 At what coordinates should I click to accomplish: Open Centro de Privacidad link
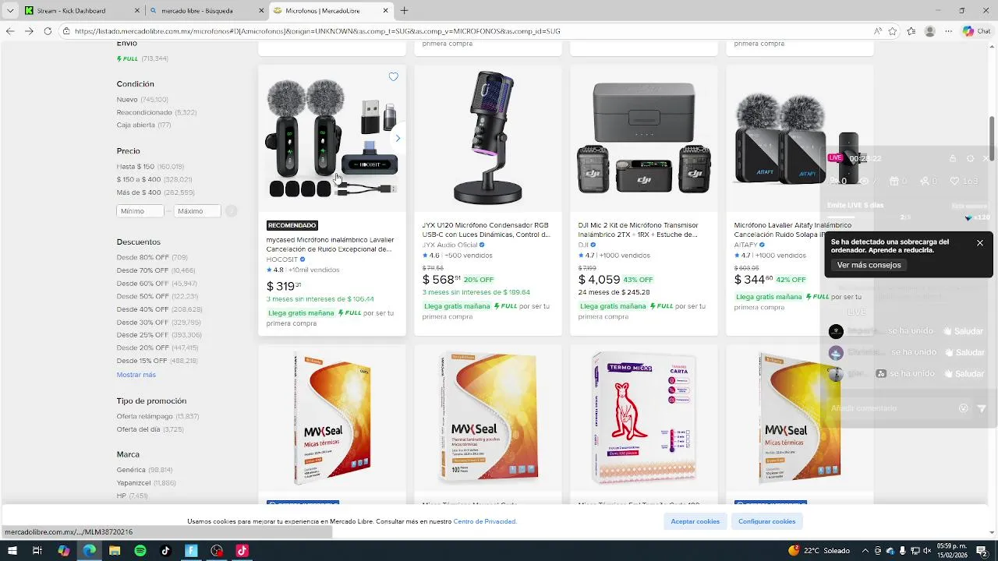484,521
